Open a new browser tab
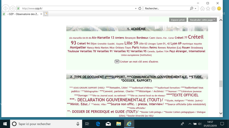 click(x=46, y=14)
